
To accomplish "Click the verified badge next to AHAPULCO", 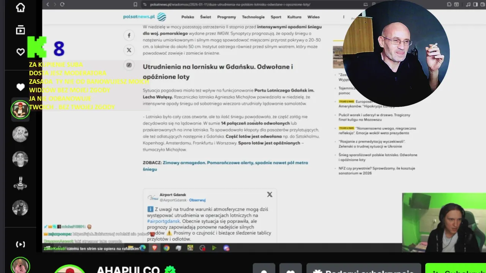I will tap(170, 270).
